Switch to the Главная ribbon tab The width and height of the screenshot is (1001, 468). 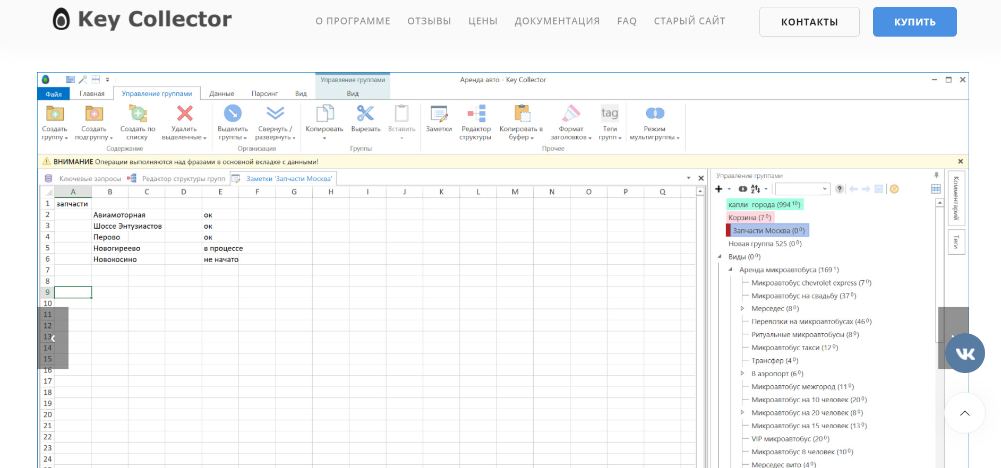click(x=92, y=94)
